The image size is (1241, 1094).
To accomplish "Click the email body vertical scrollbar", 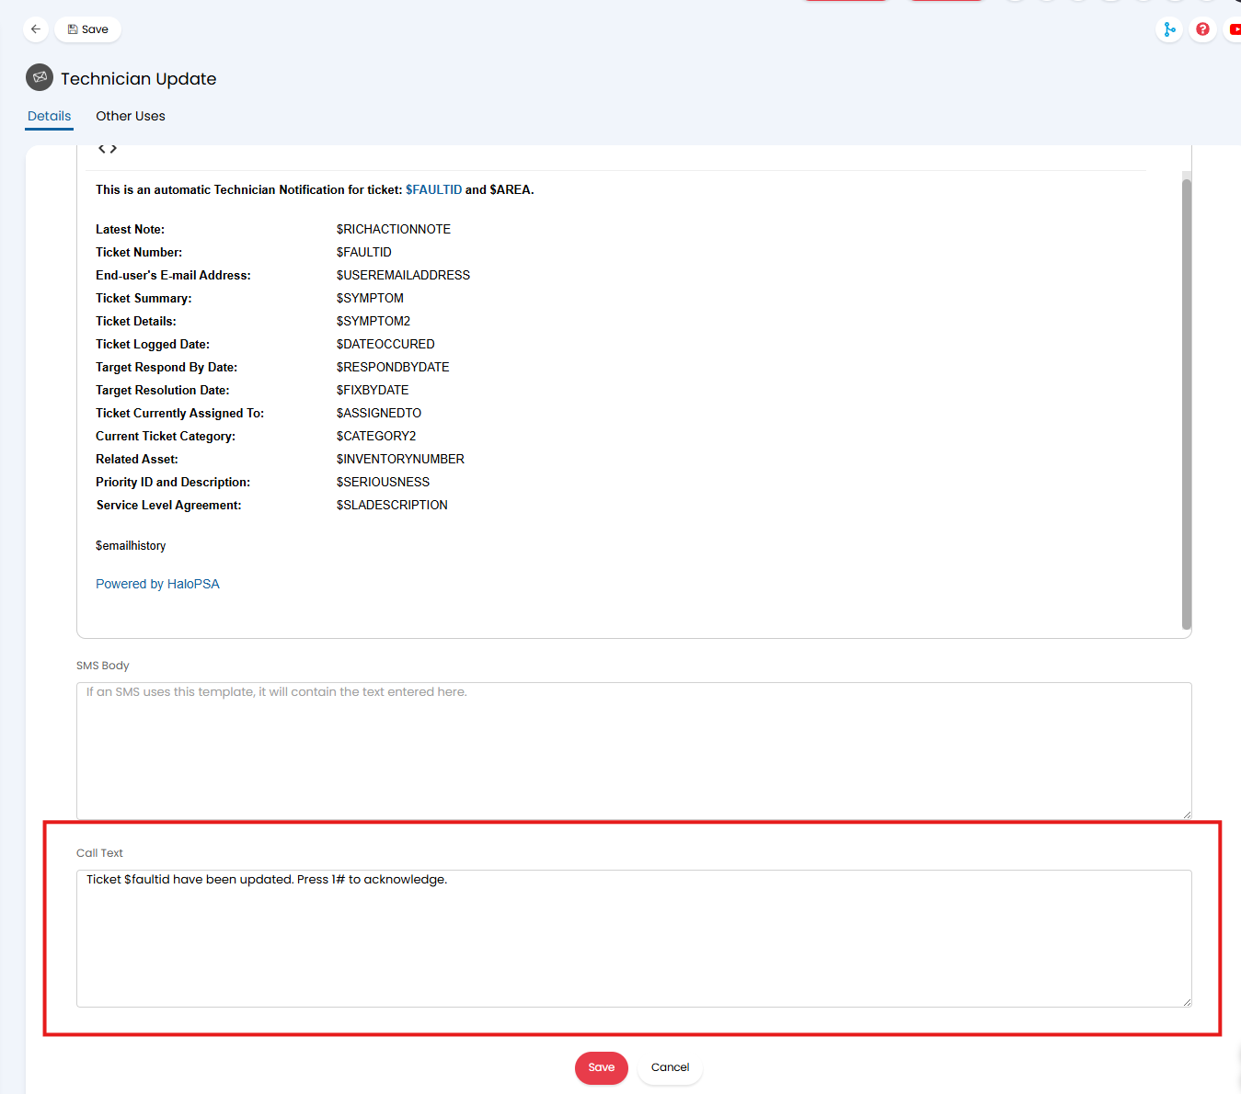I will pyautogui.click(x=1186, y=403).
